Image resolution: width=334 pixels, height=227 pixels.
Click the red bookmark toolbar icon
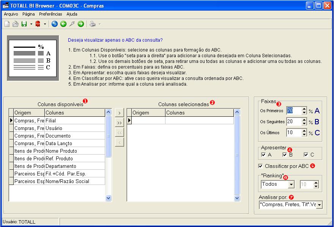38,24
